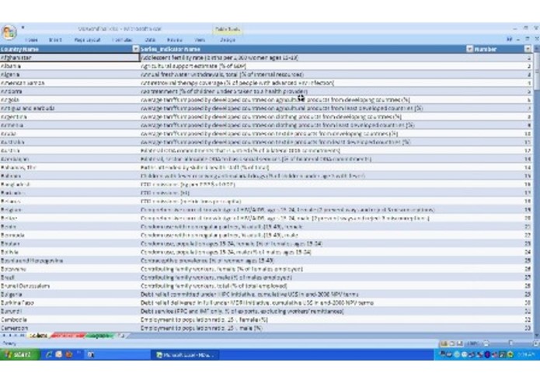Select the Azerbaijan cell
Image resolution: width=540 pixels, height=383 pixels.
[x=70, y=159]
